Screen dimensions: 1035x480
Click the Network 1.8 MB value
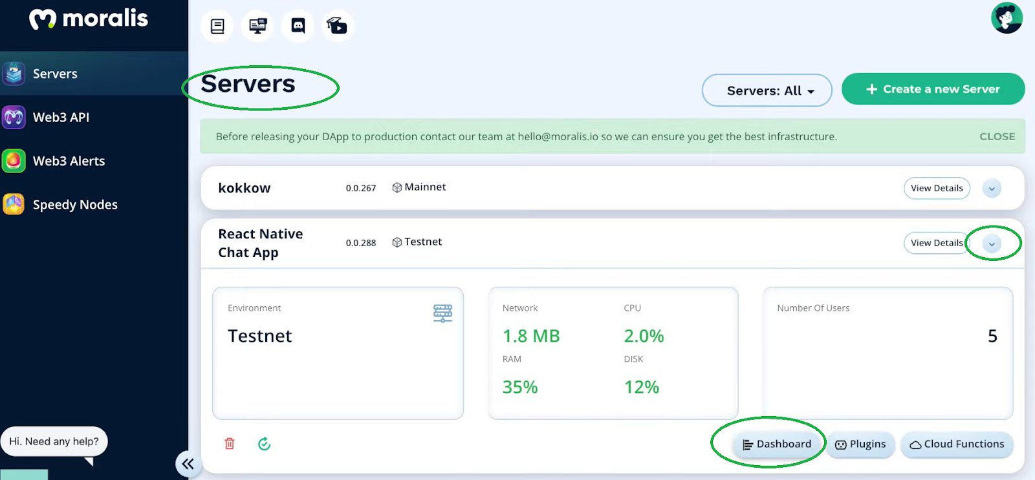coord(531,336)
